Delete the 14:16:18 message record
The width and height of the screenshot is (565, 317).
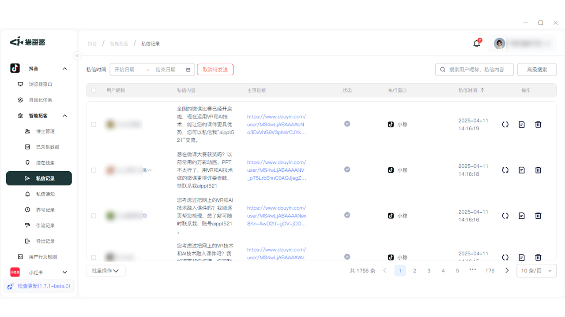pos(538,170)
